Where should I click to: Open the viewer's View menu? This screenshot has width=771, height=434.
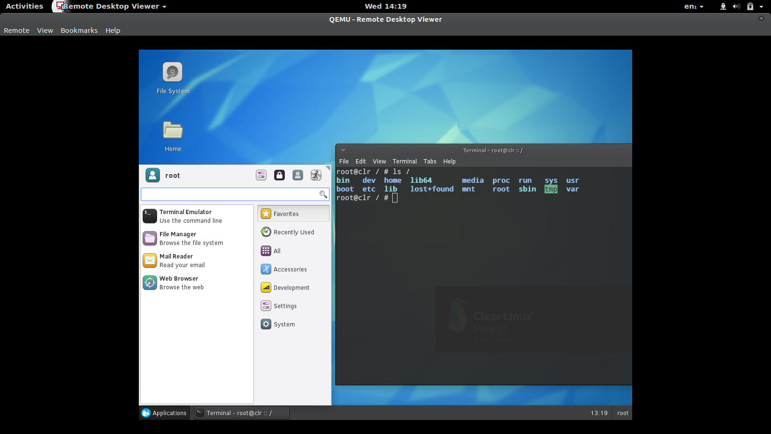45,30
